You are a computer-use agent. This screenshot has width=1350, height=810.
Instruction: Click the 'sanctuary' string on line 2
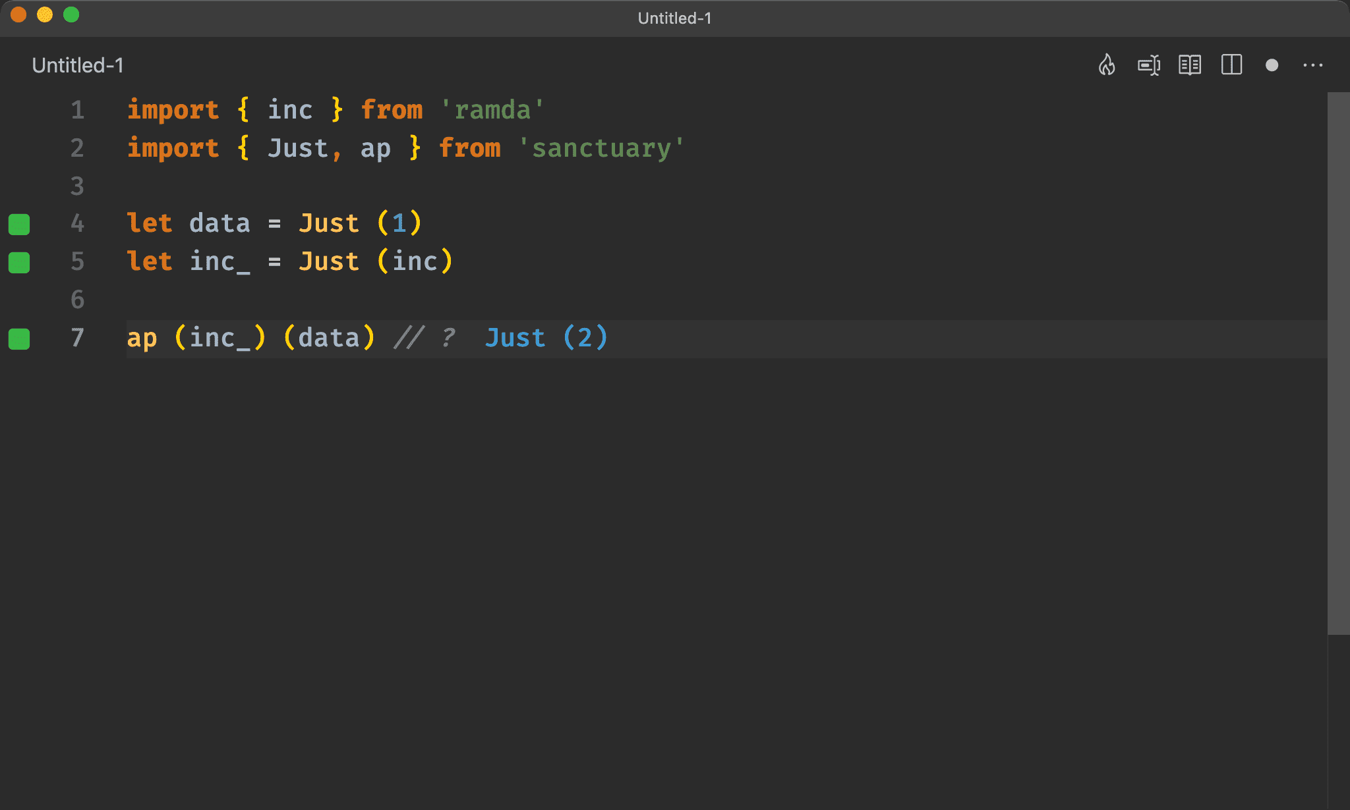point(602,148)
